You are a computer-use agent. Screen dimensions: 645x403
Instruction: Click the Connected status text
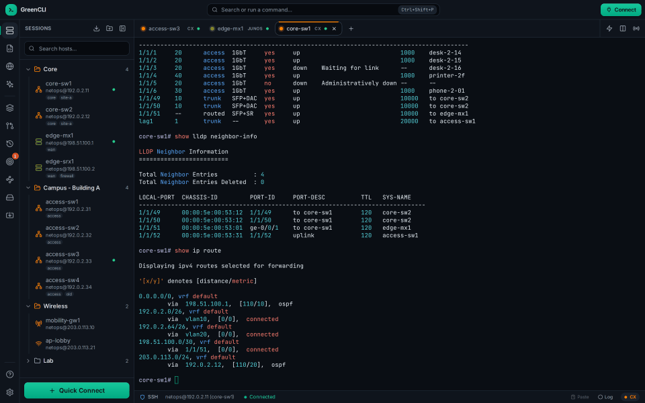click(x=262, y=397)
